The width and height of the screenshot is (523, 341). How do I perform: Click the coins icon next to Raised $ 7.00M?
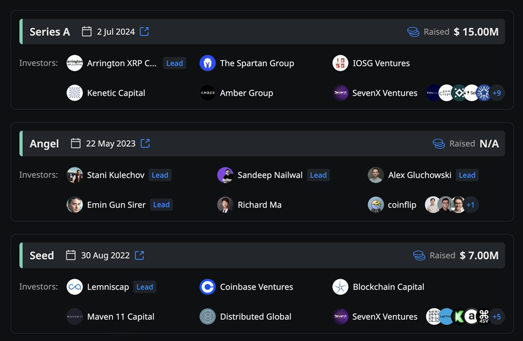(419, 255)
